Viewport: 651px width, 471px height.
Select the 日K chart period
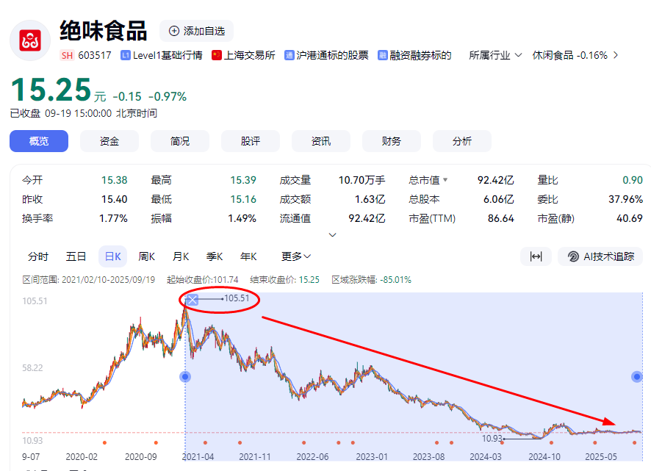pyautogui.click(x=113, y=256)
